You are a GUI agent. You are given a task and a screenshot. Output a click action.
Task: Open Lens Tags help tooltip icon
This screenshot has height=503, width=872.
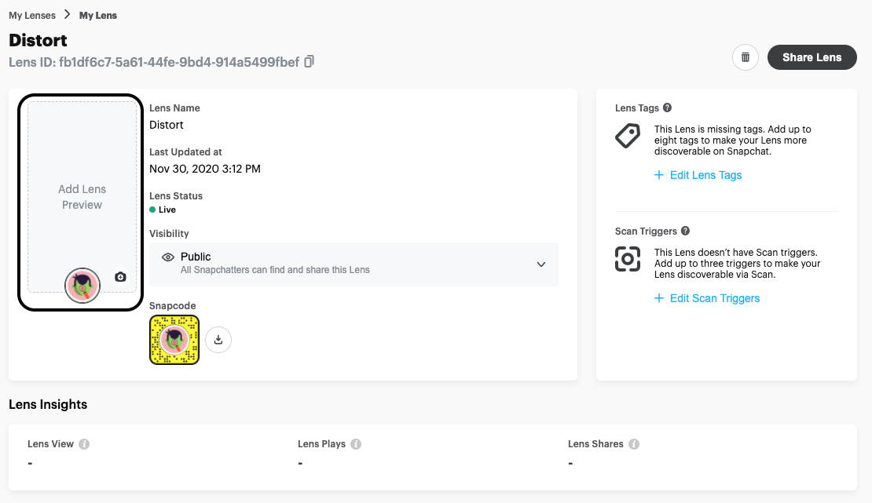point(668,108)
